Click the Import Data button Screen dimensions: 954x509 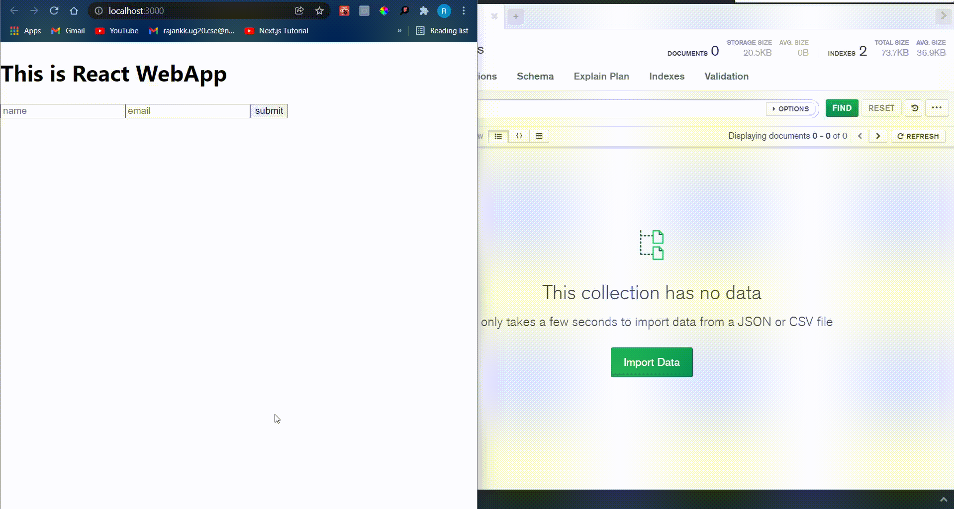click(x=651, y=362)
